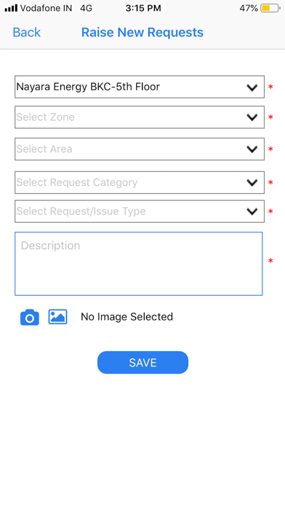
Task: Tap the camera icon to take photo
Action: click(30, 317)
